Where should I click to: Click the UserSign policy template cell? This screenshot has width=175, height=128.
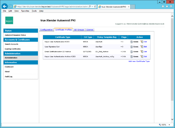pos(99,47)
